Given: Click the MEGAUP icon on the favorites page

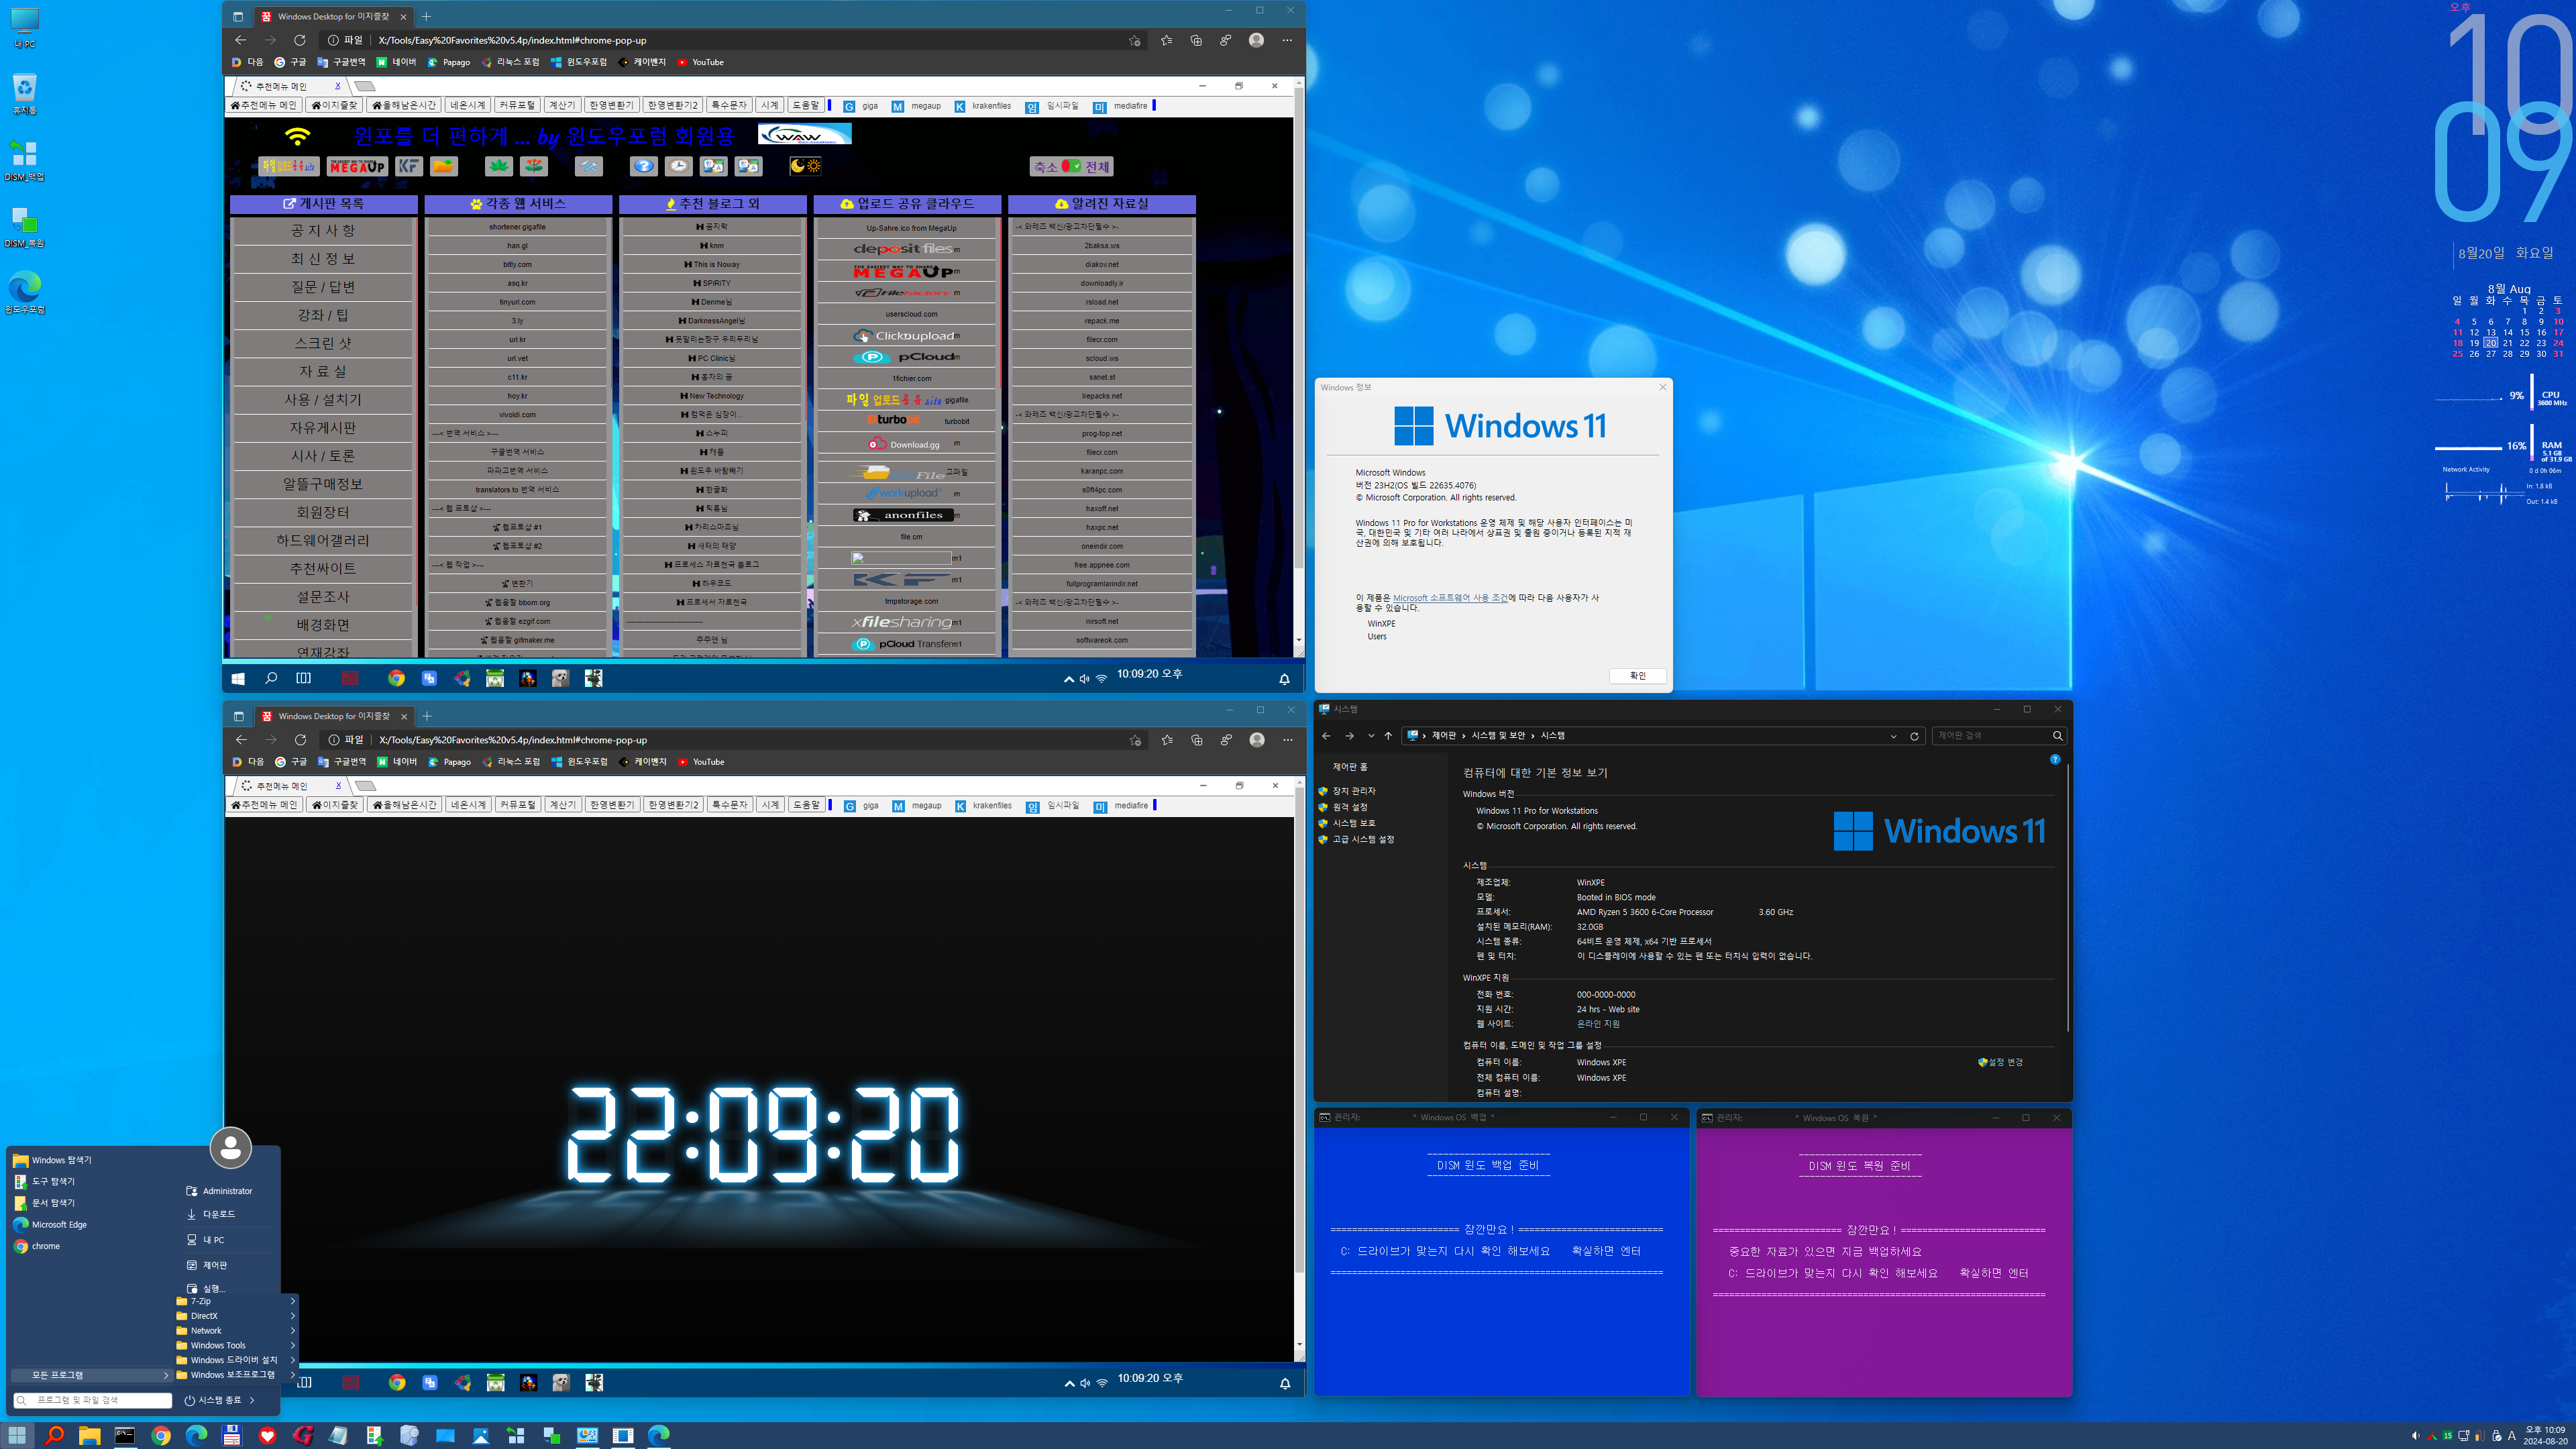Looking at the screenshot, I should point(357,166).
